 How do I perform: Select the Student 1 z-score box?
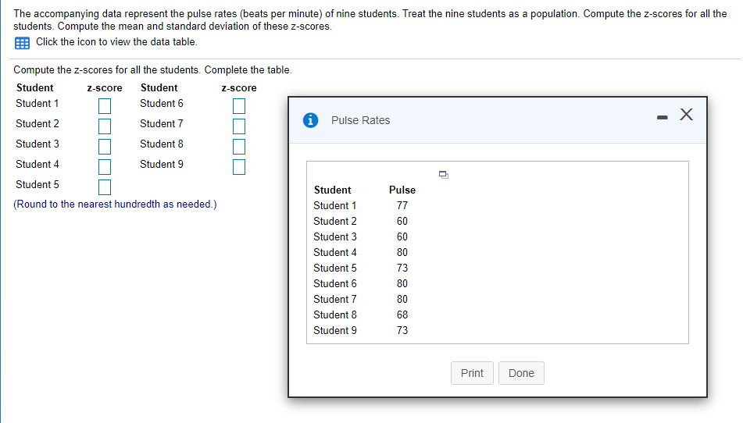105,105
